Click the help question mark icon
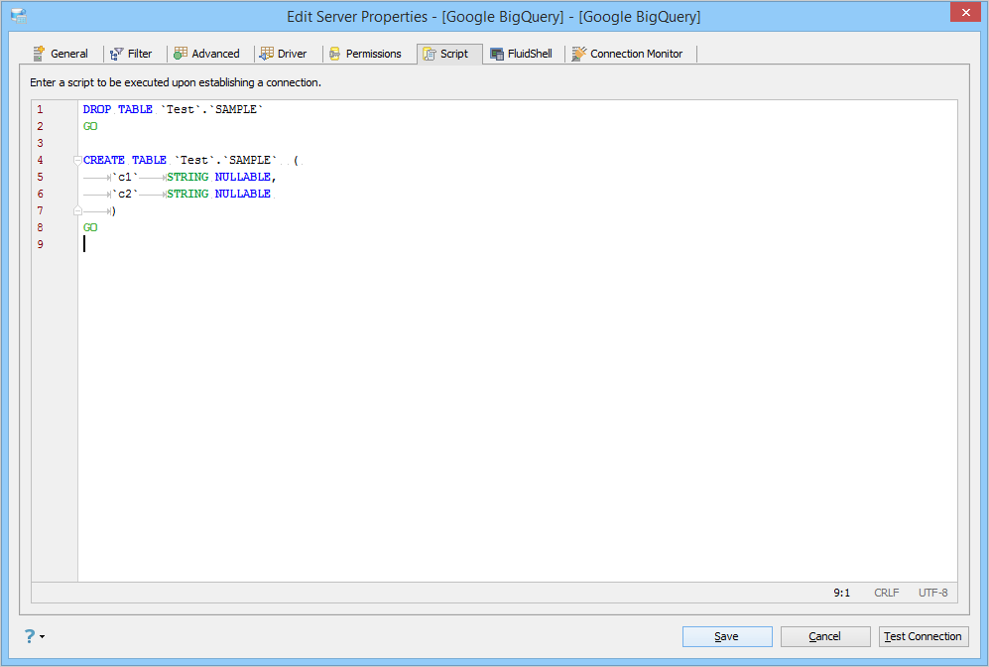Viewport: 989px width, 667px height. 30,636
